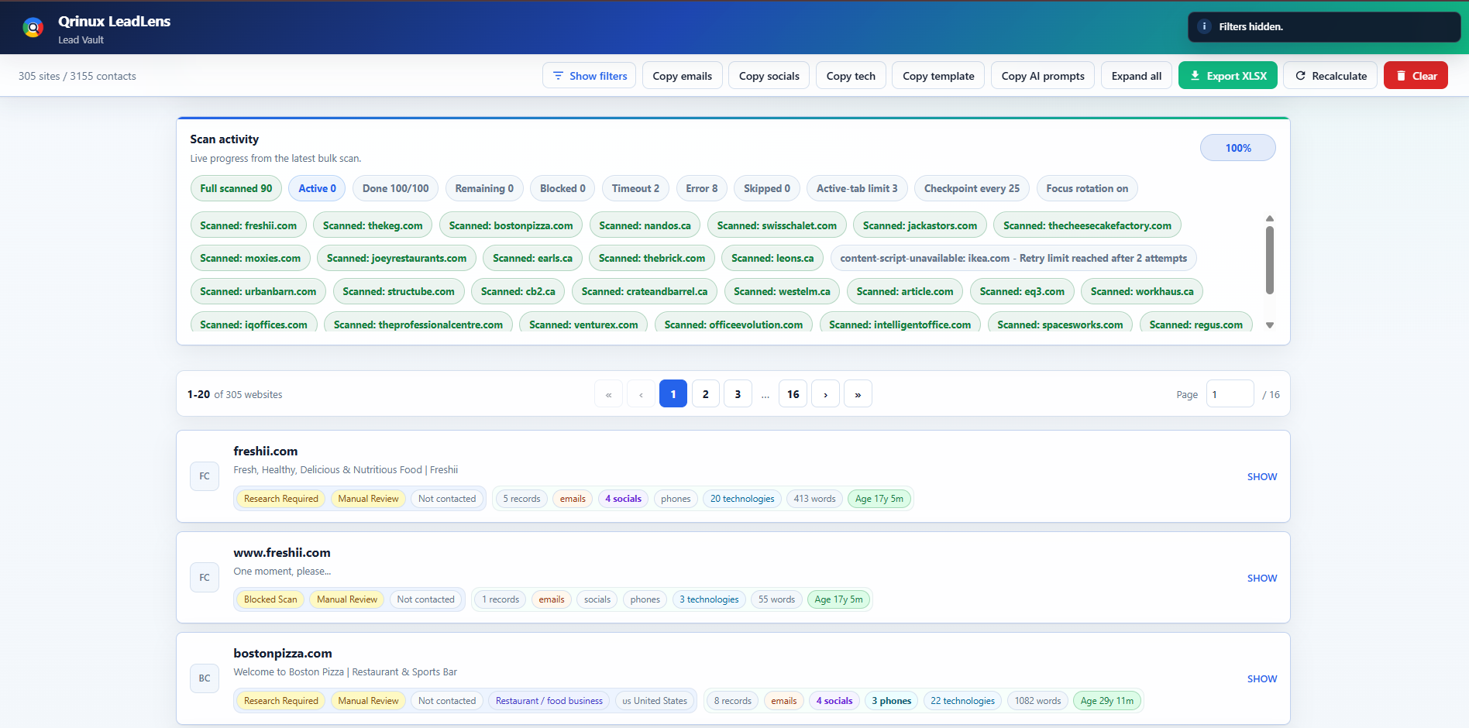Go to next page with › button
The image size is (1469, 728).
coord(825,394)
